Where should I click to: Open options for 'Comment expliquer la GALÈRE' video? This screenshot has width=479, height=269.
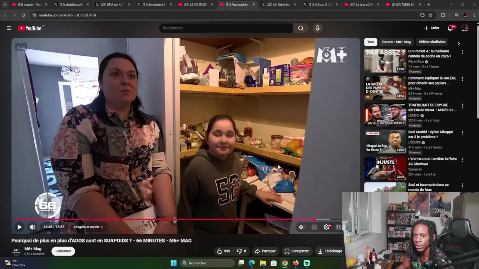pyautogui.click(x=463, y=79)
